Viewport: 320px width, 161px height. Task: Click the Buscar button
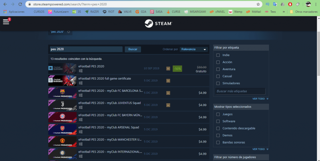tap(133, 49)
